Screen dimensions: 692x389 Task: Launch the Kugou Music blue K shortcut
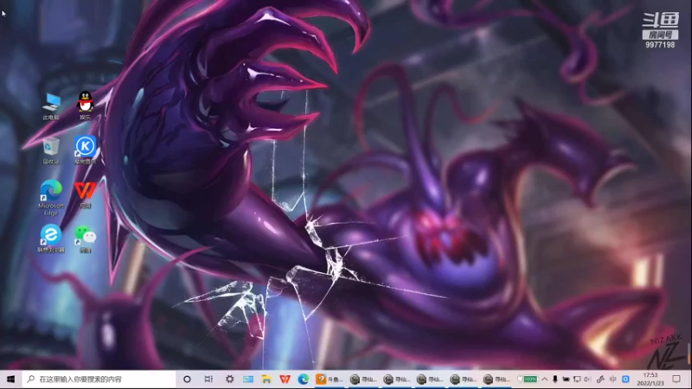[x=85, y=150]
